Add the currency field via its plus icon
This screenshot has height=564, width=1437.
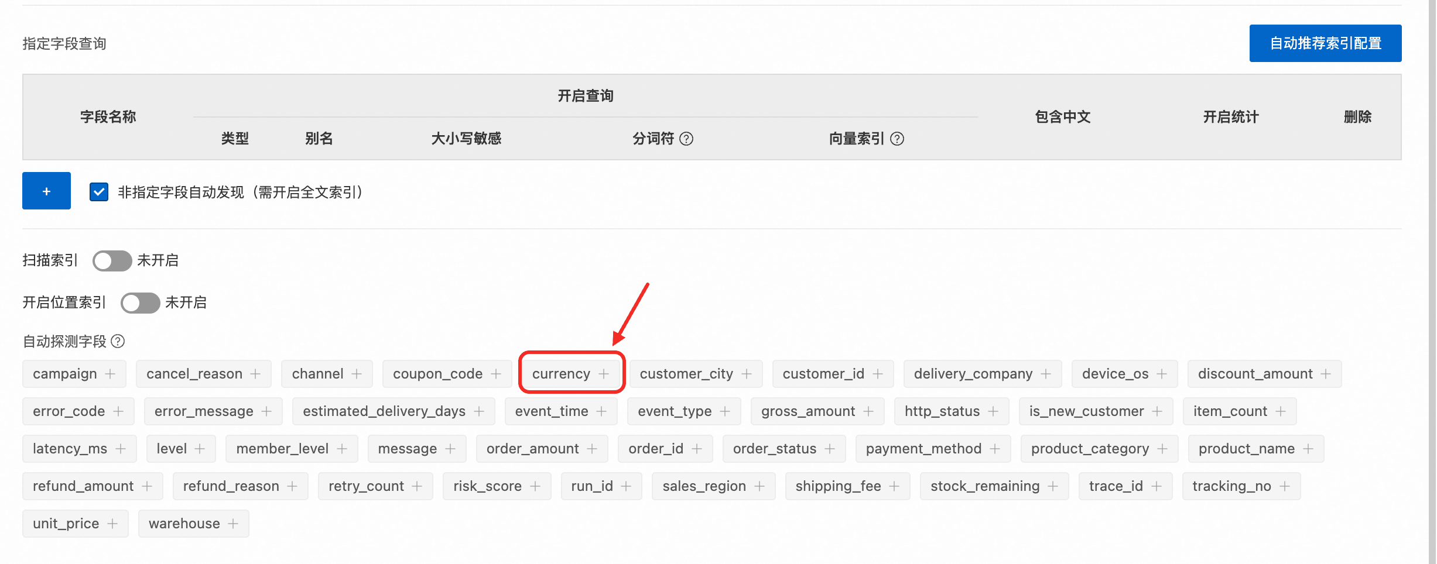[604, 374]
